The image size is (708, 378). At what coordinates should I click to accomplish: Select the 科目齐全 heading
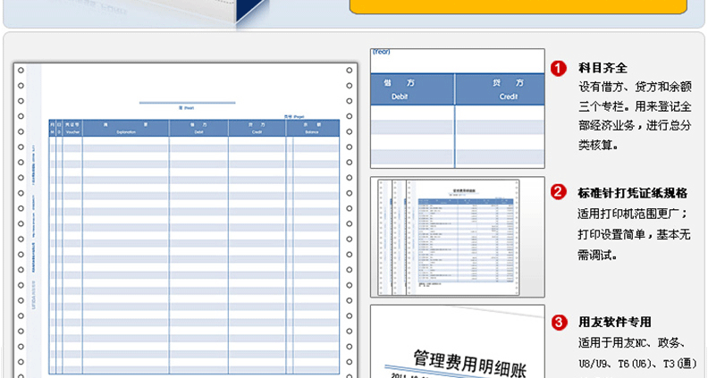603,68
